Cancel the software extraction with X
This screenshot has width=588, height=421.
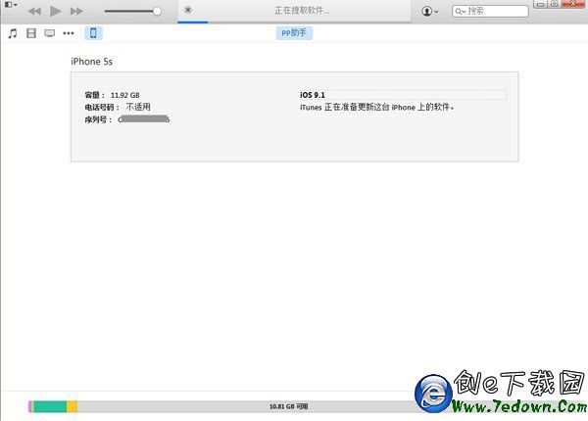tap(188, 10)
